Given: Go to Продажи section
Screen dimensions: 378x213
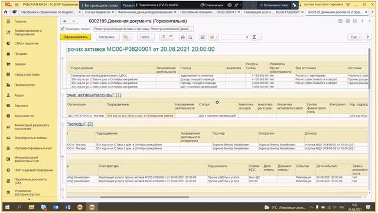Looking at the screenshot, I should [x=21, y=54].
